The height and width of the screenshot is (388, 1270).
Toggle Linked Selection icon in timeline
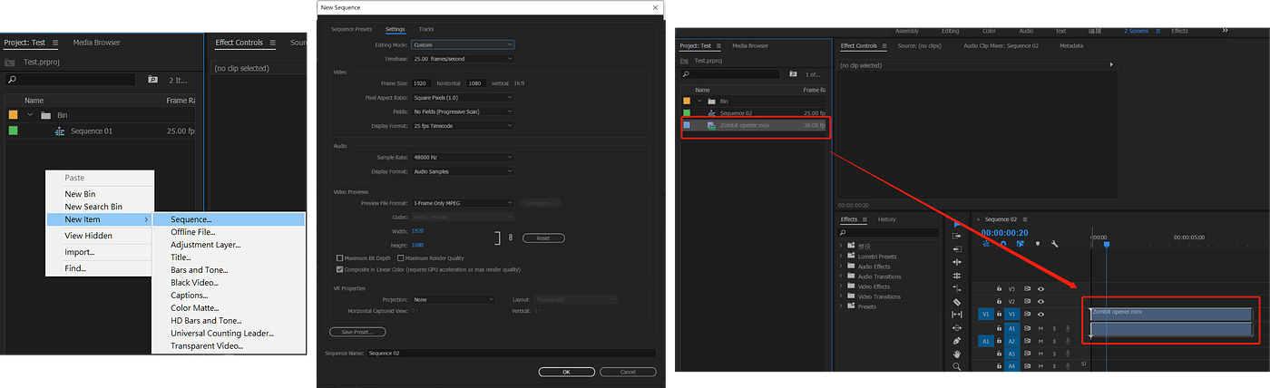1020,244
